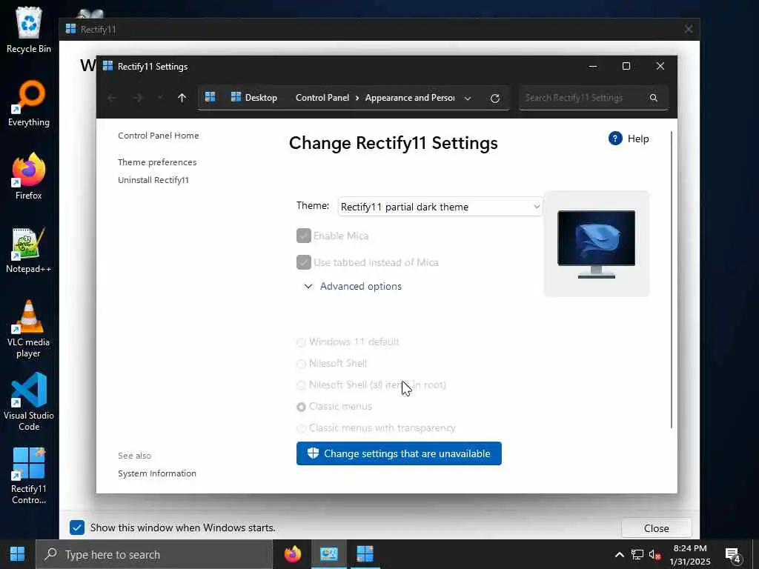Toggle the Enable Mica checkbox

[303, 236]
